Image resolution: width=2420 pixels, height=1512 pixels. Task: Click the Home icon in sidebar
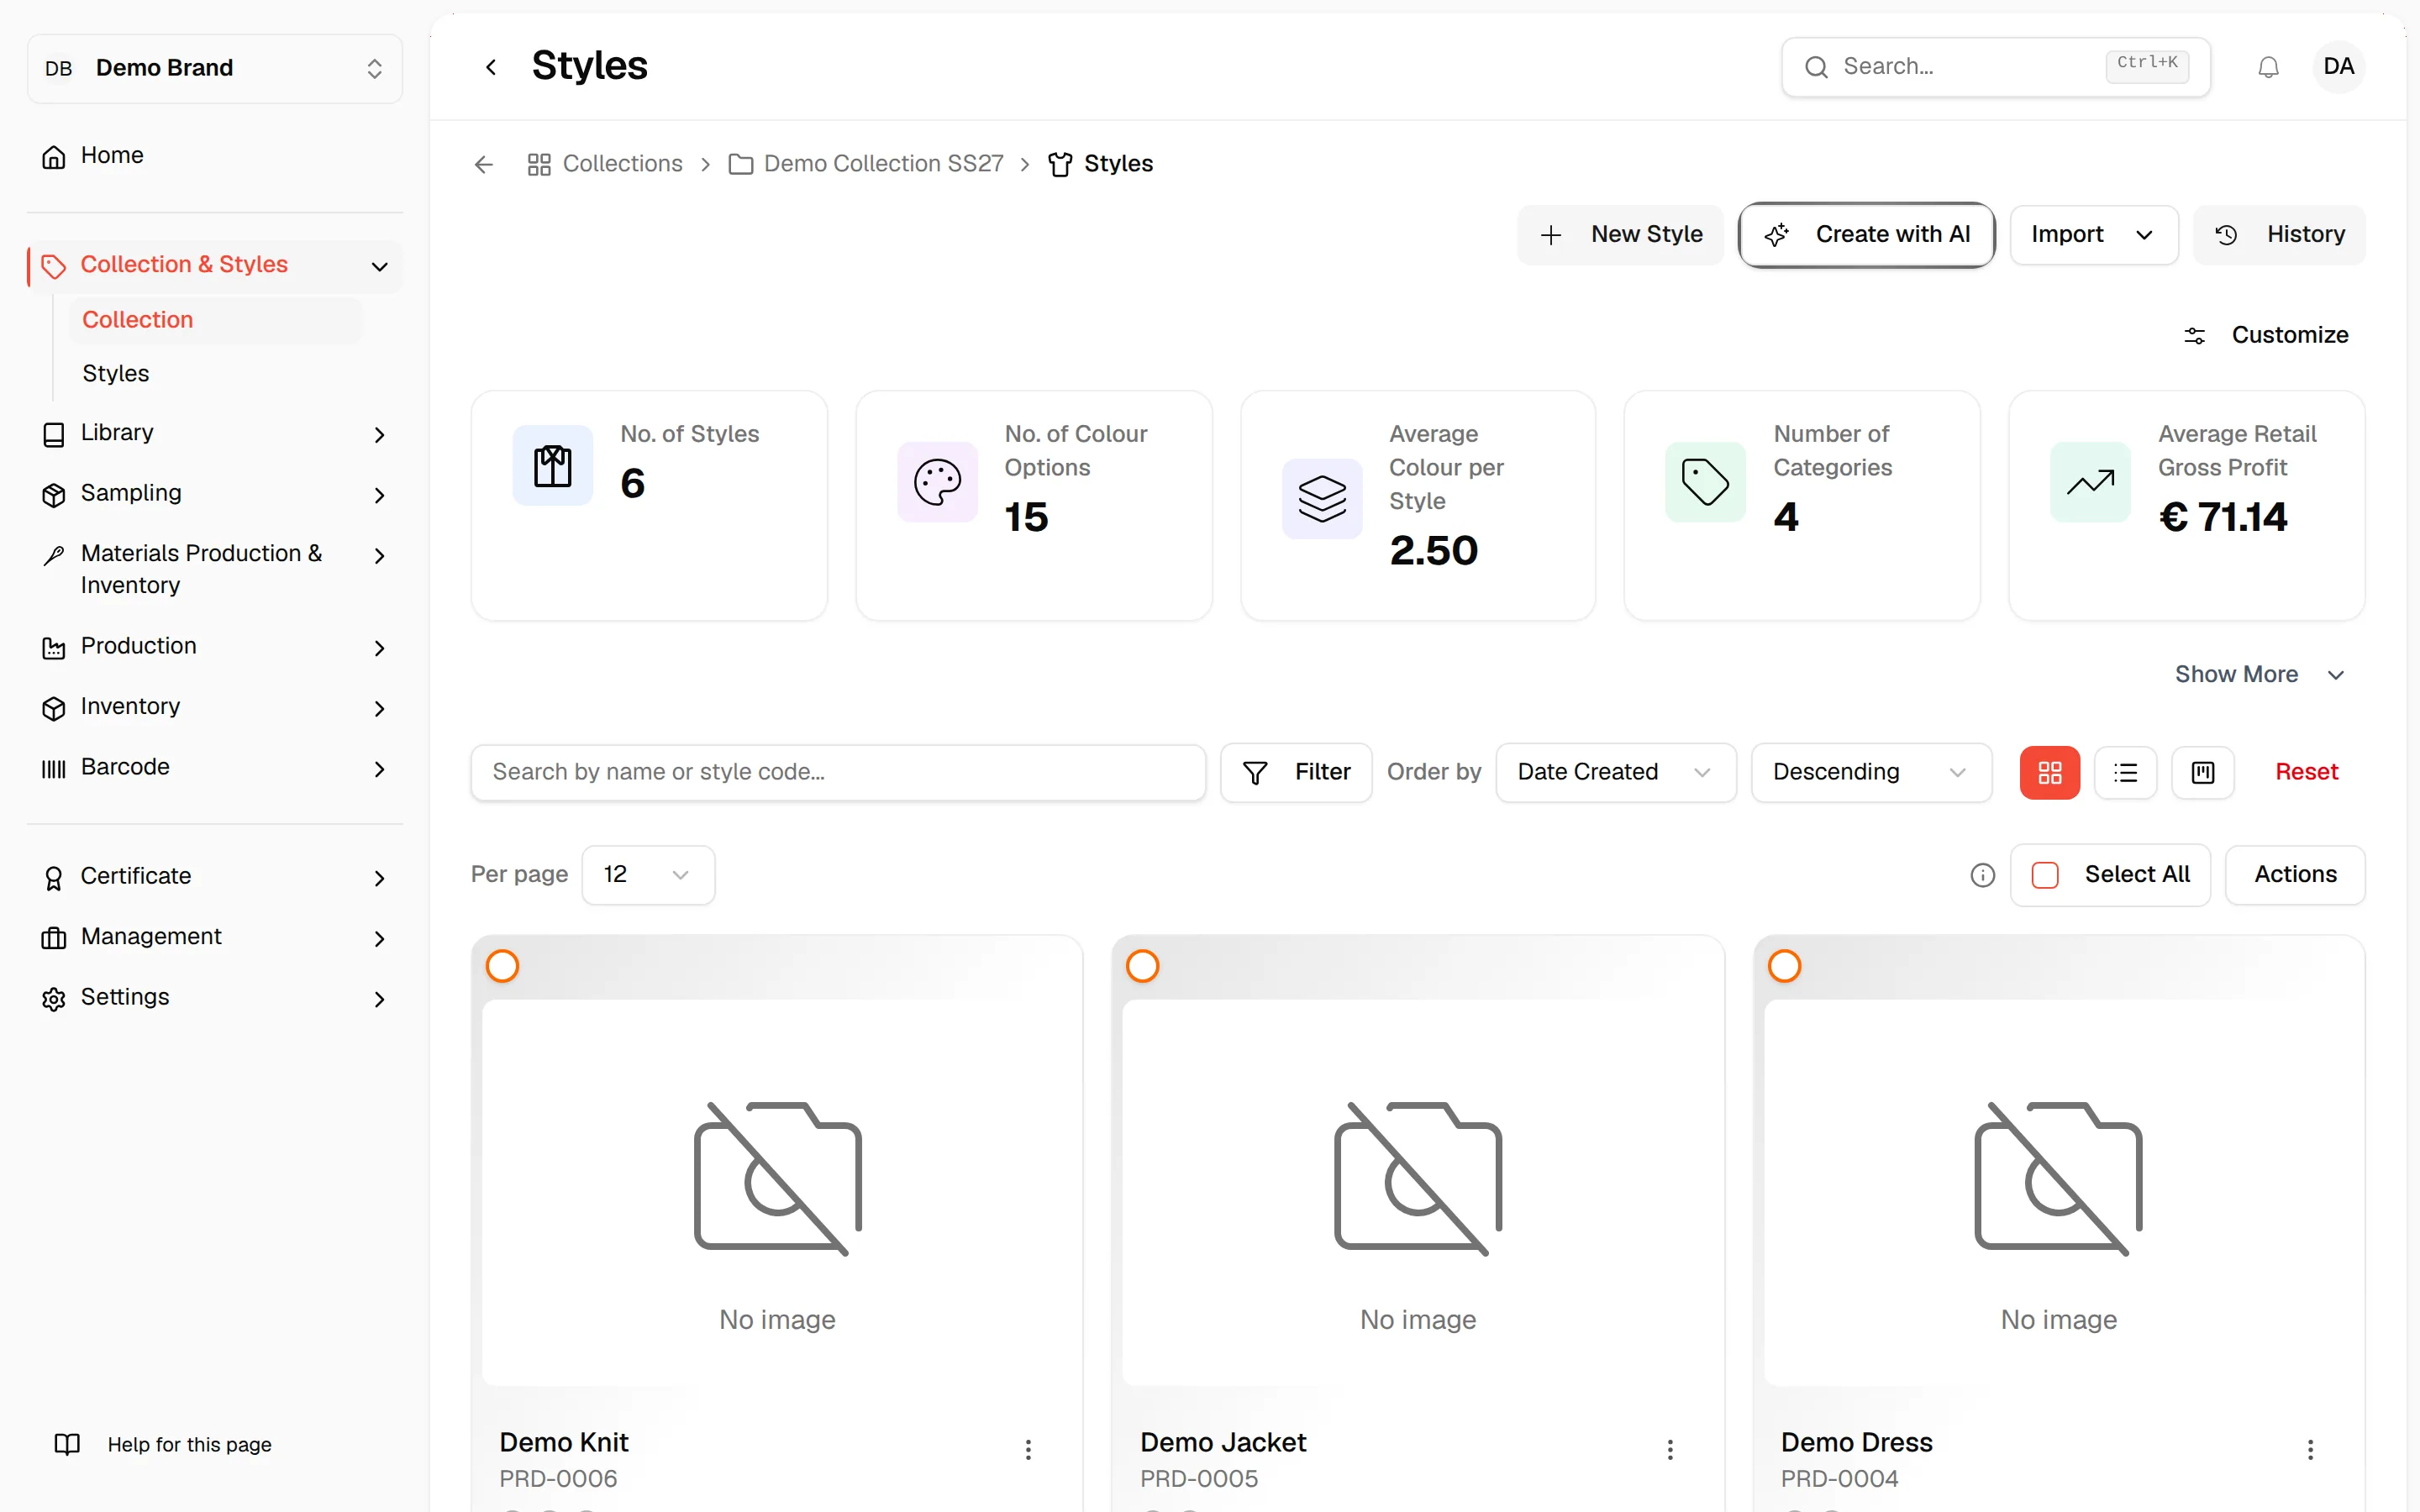pos(54,157)
